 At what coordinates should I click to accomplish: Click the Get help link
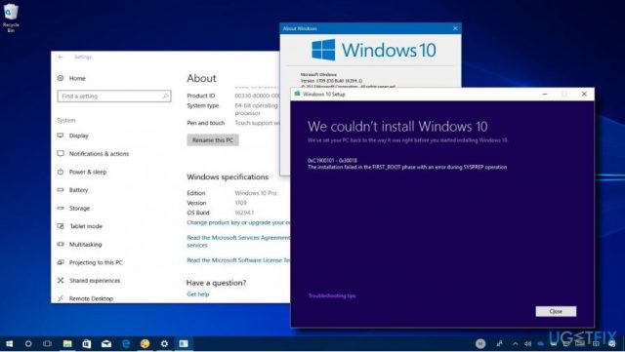point(198,294)
